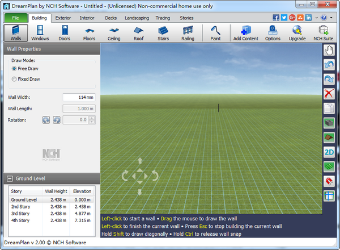Select 3rd Story in story list

(x=20, y=214)
